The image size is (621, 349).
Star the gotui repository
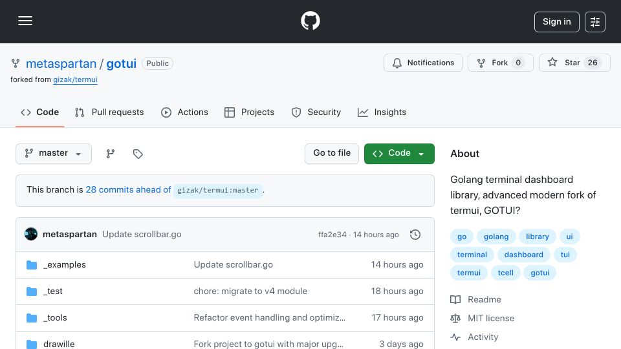click(574, 63)
